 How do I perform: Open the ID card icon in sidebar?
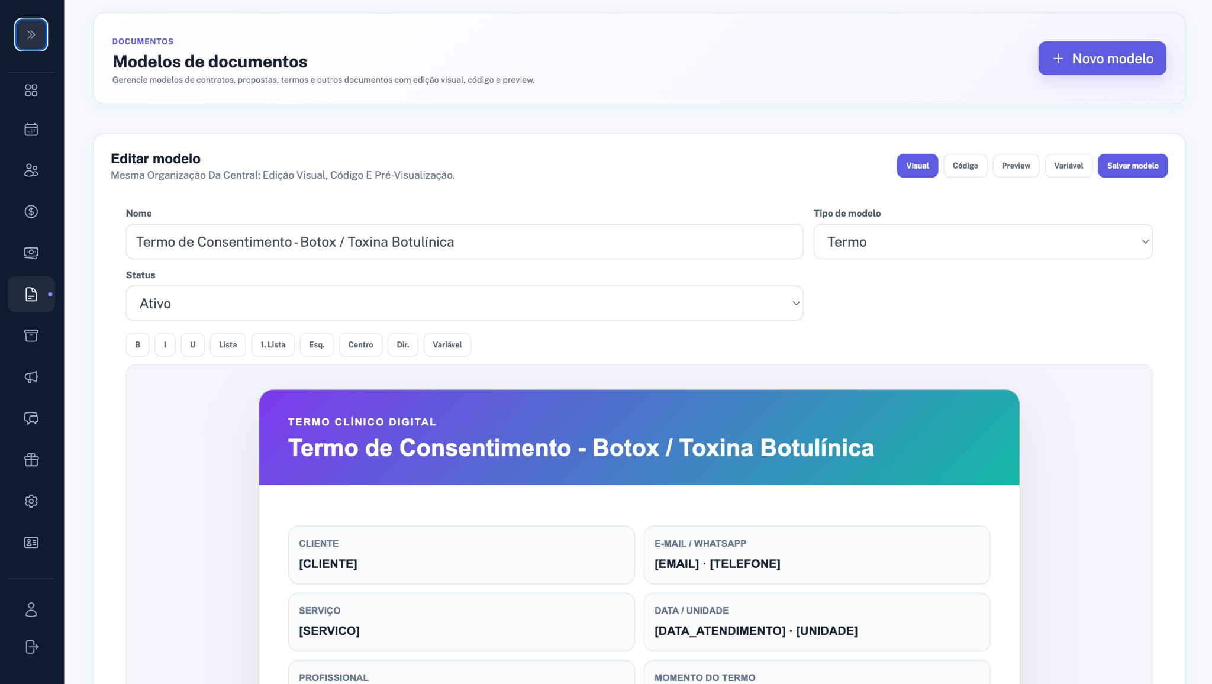point(31,543)
